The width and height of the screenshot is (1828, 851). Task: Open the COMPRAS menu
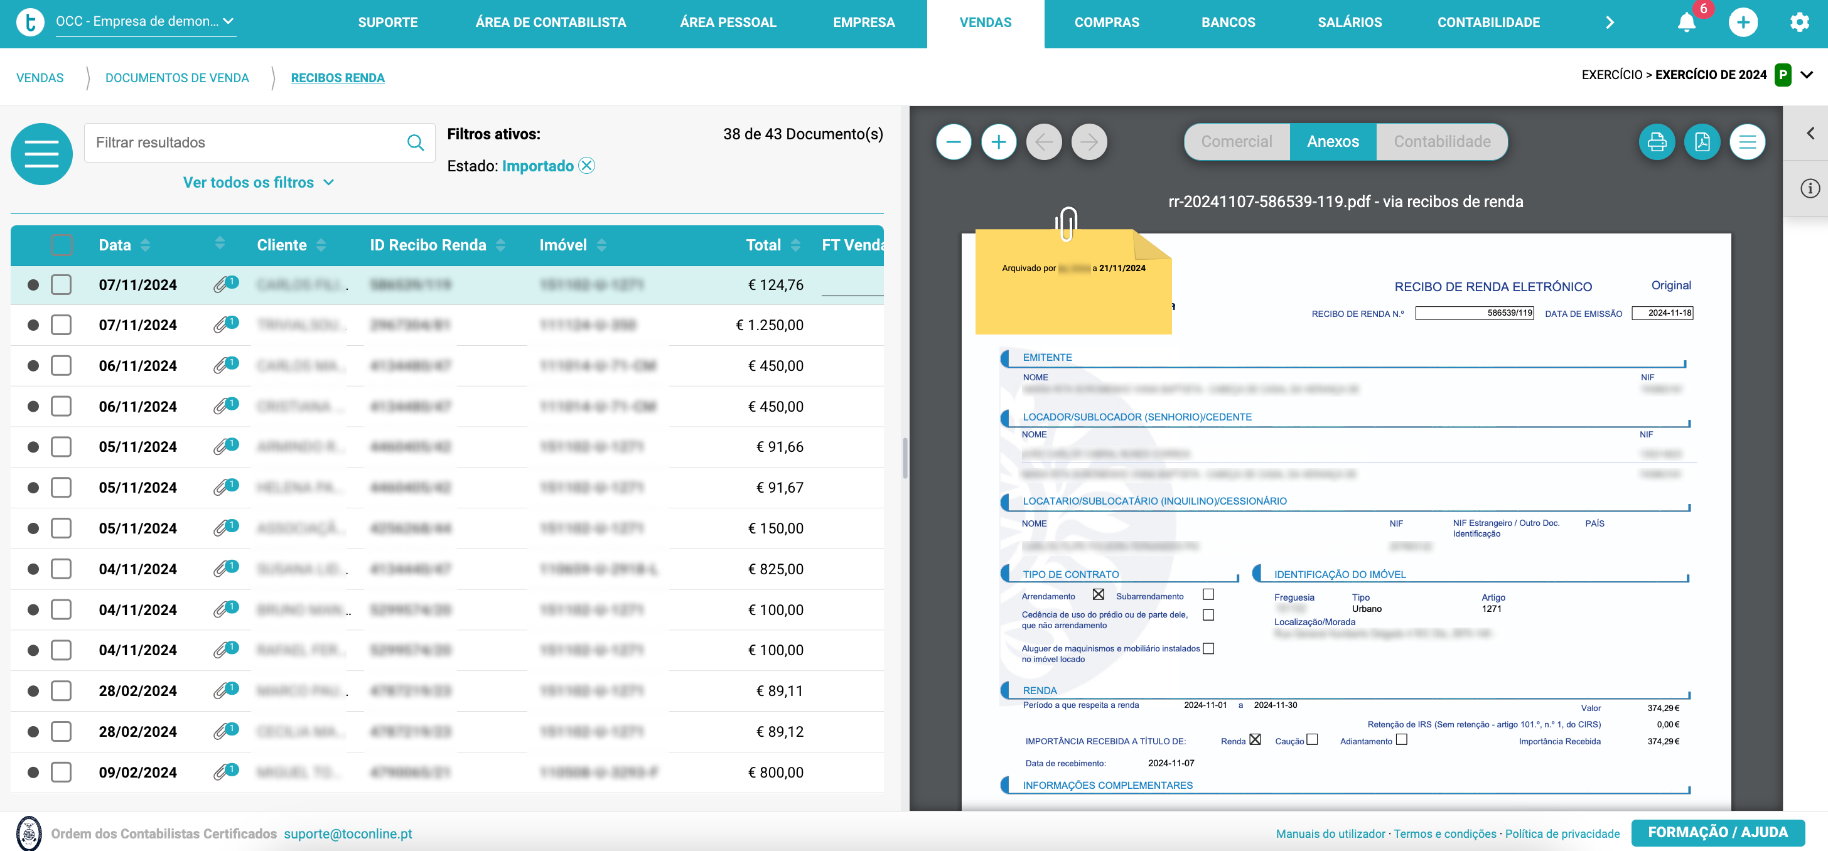coord(1106,22)
